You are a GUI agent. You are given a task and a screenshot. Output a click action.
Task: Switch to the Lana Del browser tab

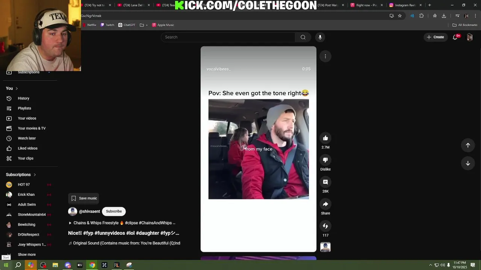(133, 5)
